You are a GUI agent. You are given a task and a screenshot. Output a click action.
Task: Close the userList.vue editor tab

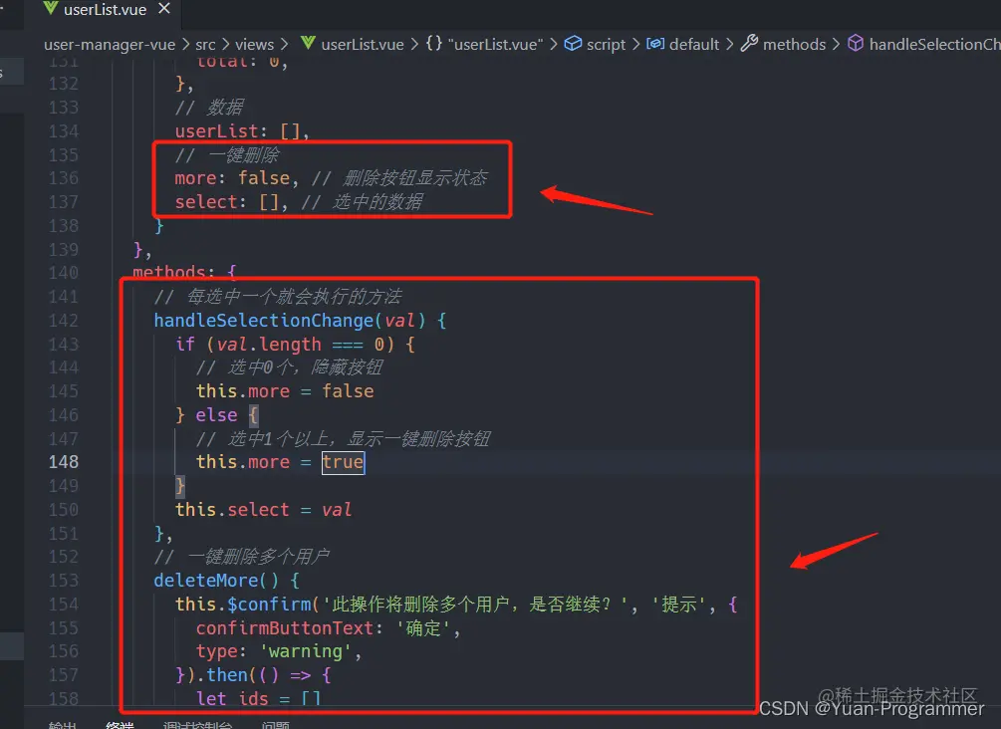click(x=163, y=10)
